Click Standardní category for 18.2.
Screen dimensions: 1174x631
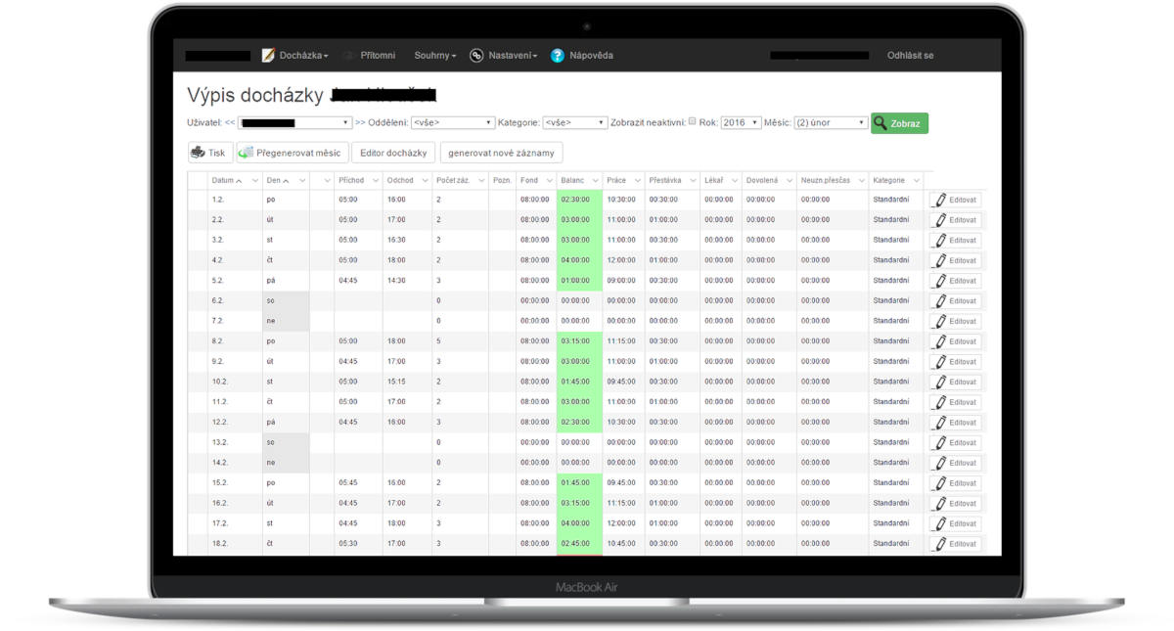coord(891,544)
